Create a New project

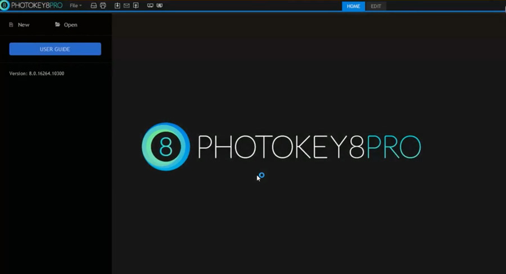(x=19, y=25)
